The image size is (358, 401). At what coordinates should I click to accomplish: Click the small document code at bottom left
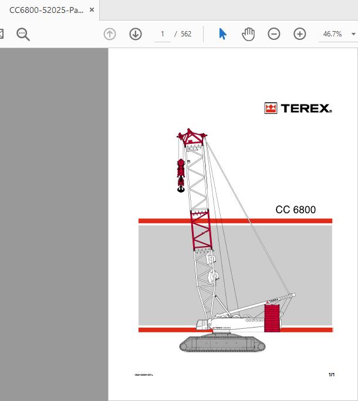click(x=144, y=375)
